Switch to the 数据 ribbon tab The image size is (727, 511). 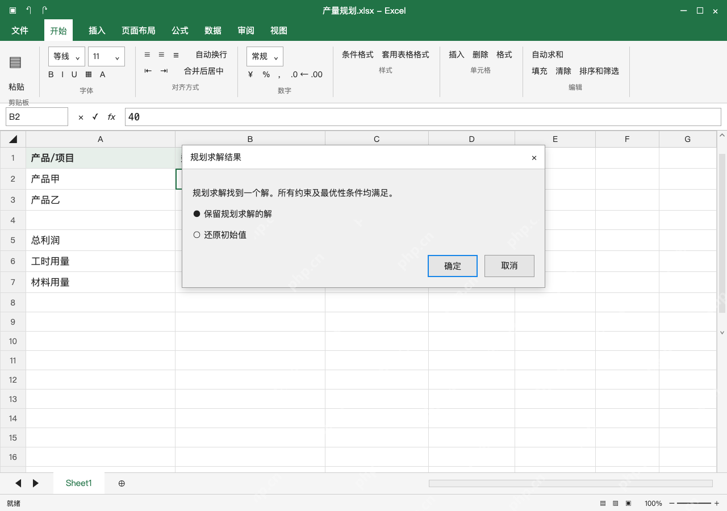point(213,31)
